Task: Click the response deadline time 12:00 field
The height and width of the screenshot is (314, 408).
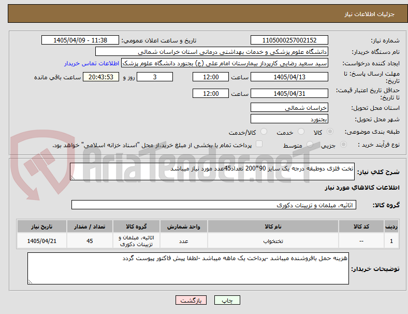Action: [211, 77]
